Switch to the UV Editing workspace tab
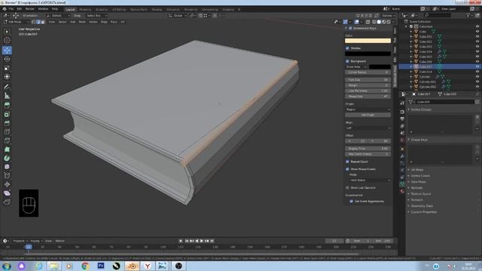 click(119, 10)
